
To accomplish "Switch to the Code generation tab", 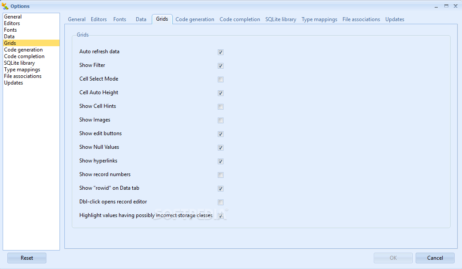I will coord(195,19).
